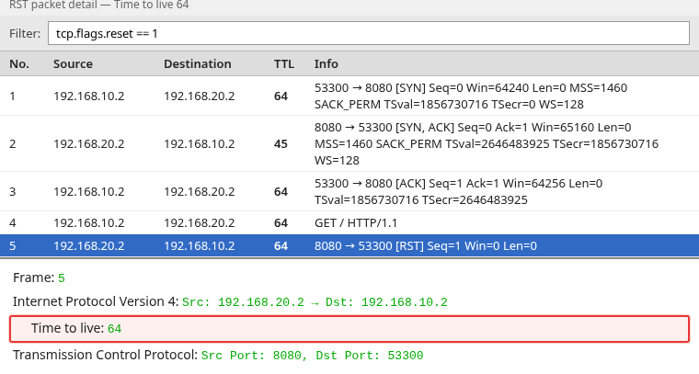
Task: Click destination 192.168.20.2 in packet 4
Action: pyautogui.click(x=200, y=222)
